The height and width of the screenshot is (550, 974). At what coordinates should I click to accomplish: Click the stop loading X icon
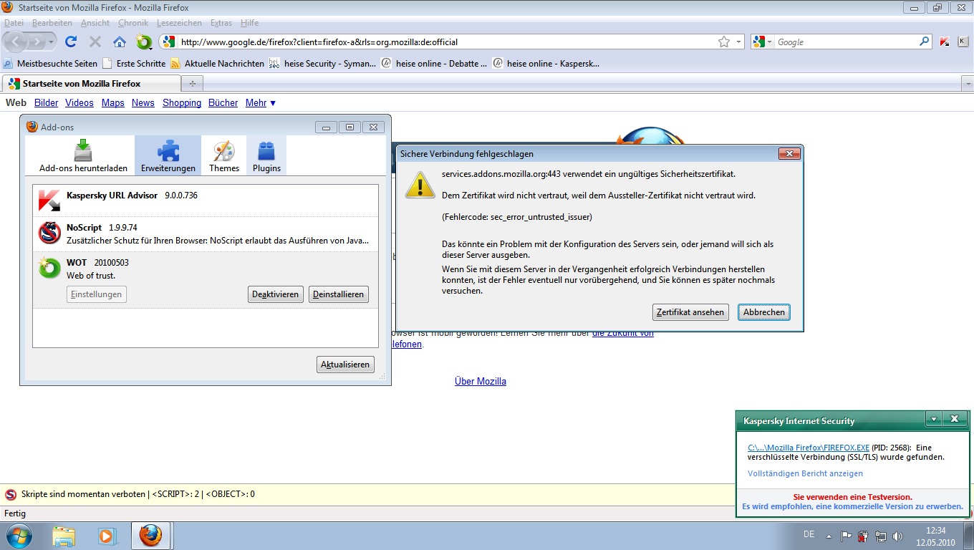coord(95,42)
